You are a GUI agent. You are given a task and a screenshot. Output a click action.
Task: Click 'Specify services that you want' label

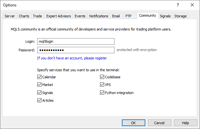pyautogui.click(x=78, y=70)
